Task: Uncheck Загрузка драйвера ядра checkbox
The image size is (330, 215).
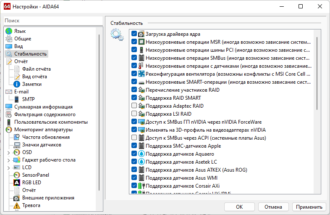Action: (134, 34)
